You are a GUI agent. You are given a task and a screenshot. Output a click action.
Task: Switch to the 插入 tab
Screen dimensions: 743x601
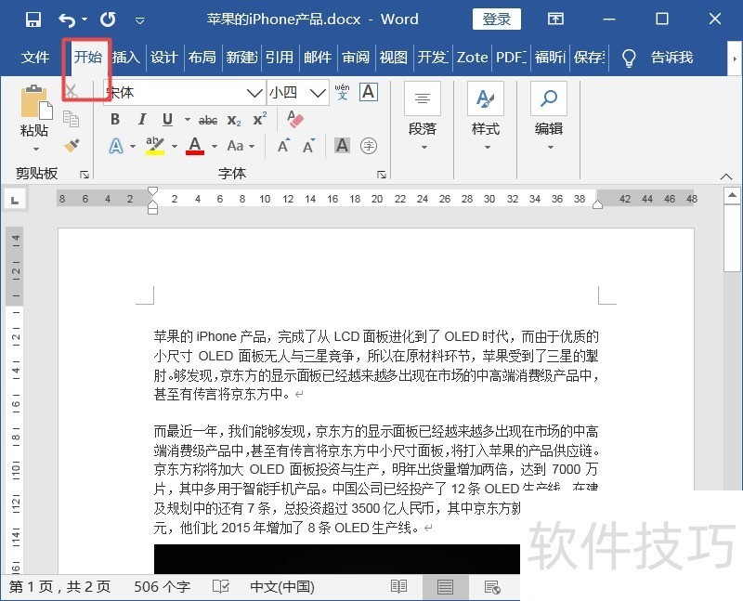click(x=126, y=58)
